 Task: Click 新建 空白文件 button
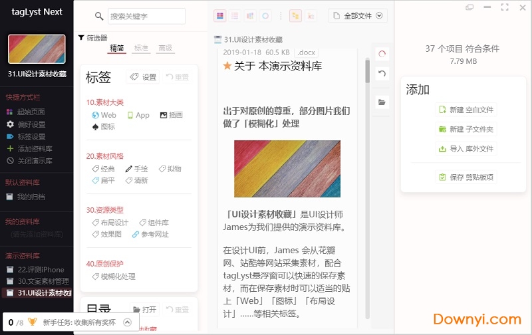[465, 110]
